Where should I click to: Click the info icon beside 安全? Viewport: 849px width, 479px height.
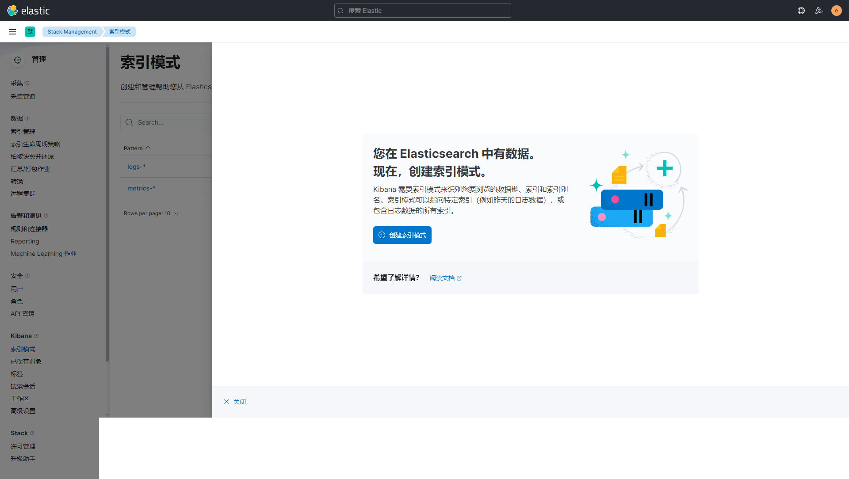pyautogui.click(x=27, y=276)
